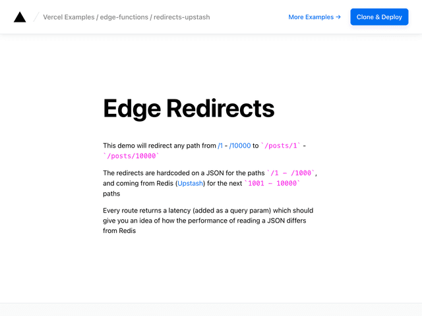Click the `1001 - 10000` code snippet

[x=272, y=184]
